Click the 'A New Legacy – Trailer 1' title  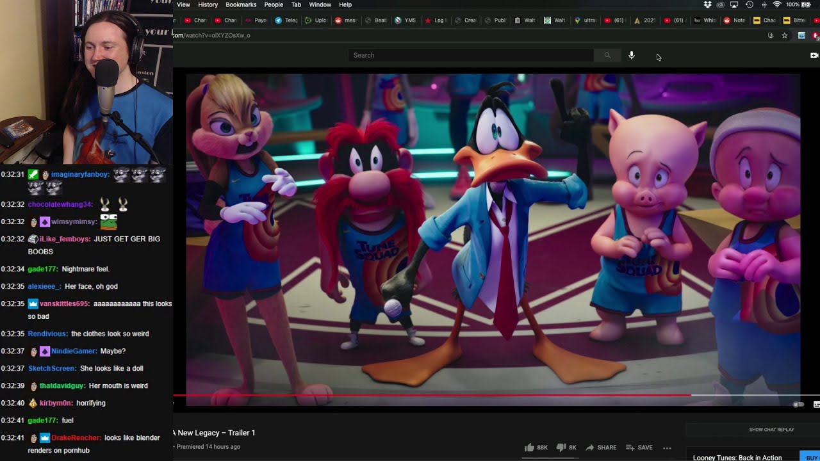tap(214, 433)
